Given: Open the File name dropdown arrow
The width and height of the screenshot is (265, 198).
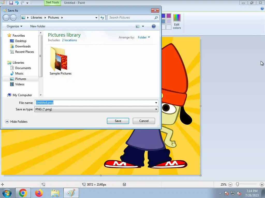Looking at the screenshot, I should click(x=156, y=103).
